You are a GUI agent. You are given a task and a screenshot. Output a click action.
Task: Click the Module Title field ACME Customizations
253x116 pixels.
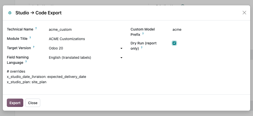pos(86,39)
